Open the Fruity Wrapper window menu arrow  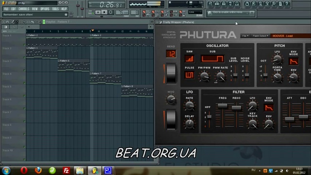tap(157, 22)
